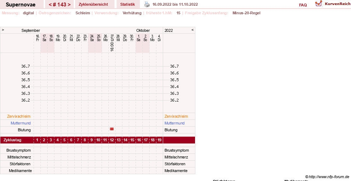Screen dimensions: 351x181
Task: Click the right Medikamente row label
Action: point(176,171)
